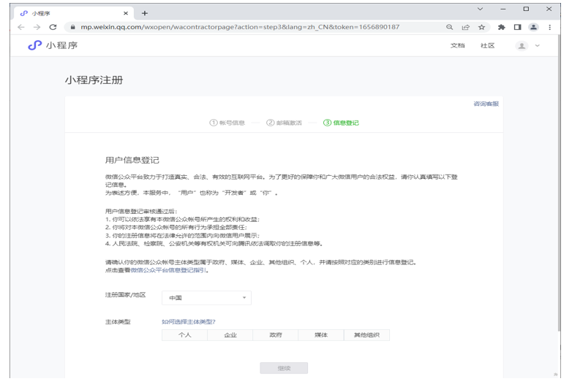Open 文档 in the header menu

[x=457, y=45]
